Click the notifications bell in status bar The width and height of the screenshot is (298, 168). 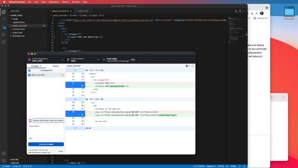(244, 166)
